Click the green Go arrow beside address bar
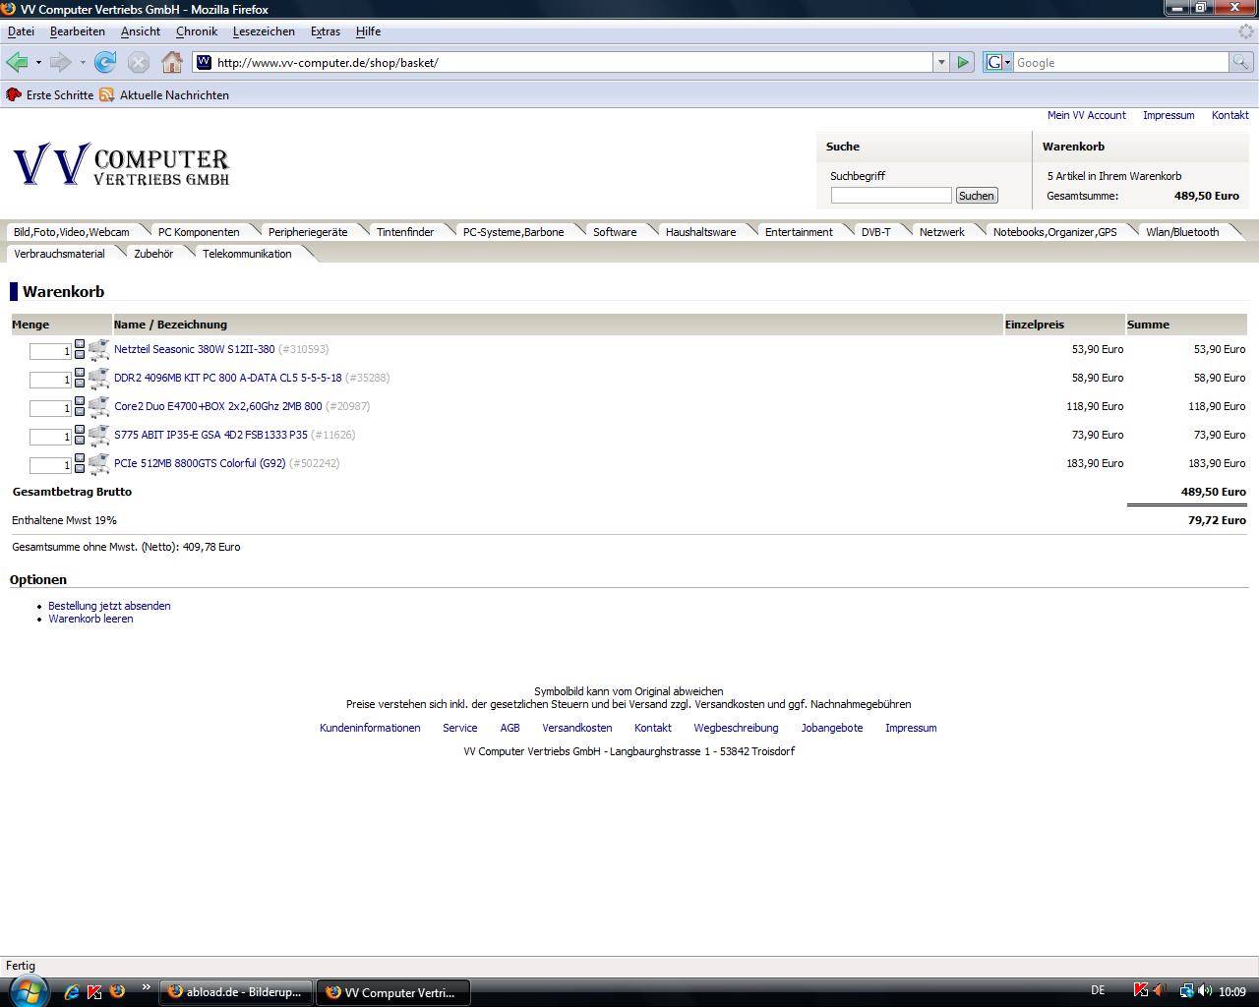Viewport: 1259px width, 1007px height. 963,62
